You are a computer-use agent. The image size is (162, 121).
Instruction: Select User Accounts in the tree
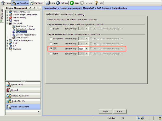coord(22,38)
